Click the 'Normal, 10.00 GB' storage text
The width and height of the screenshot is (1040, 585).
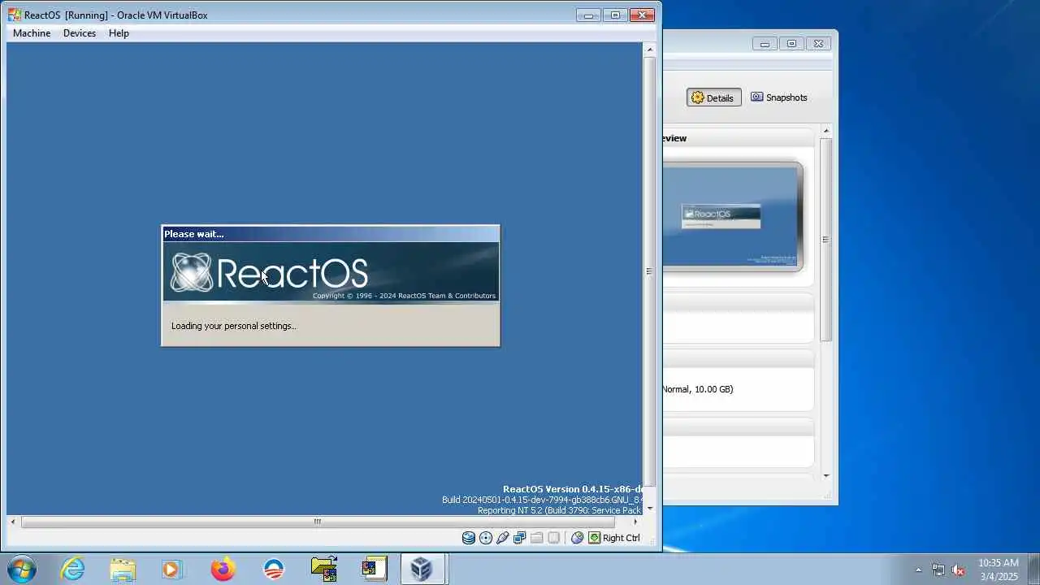pyautogui.click(x=698, y=389)
